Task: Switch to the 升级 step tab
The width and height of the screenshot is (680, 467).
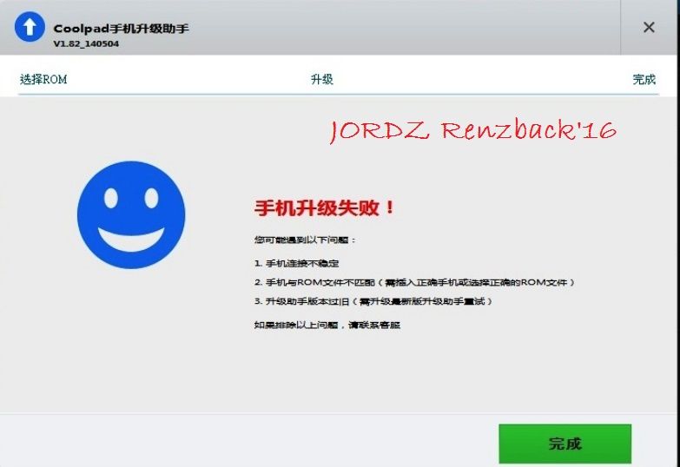Action: tap(321, 80)
